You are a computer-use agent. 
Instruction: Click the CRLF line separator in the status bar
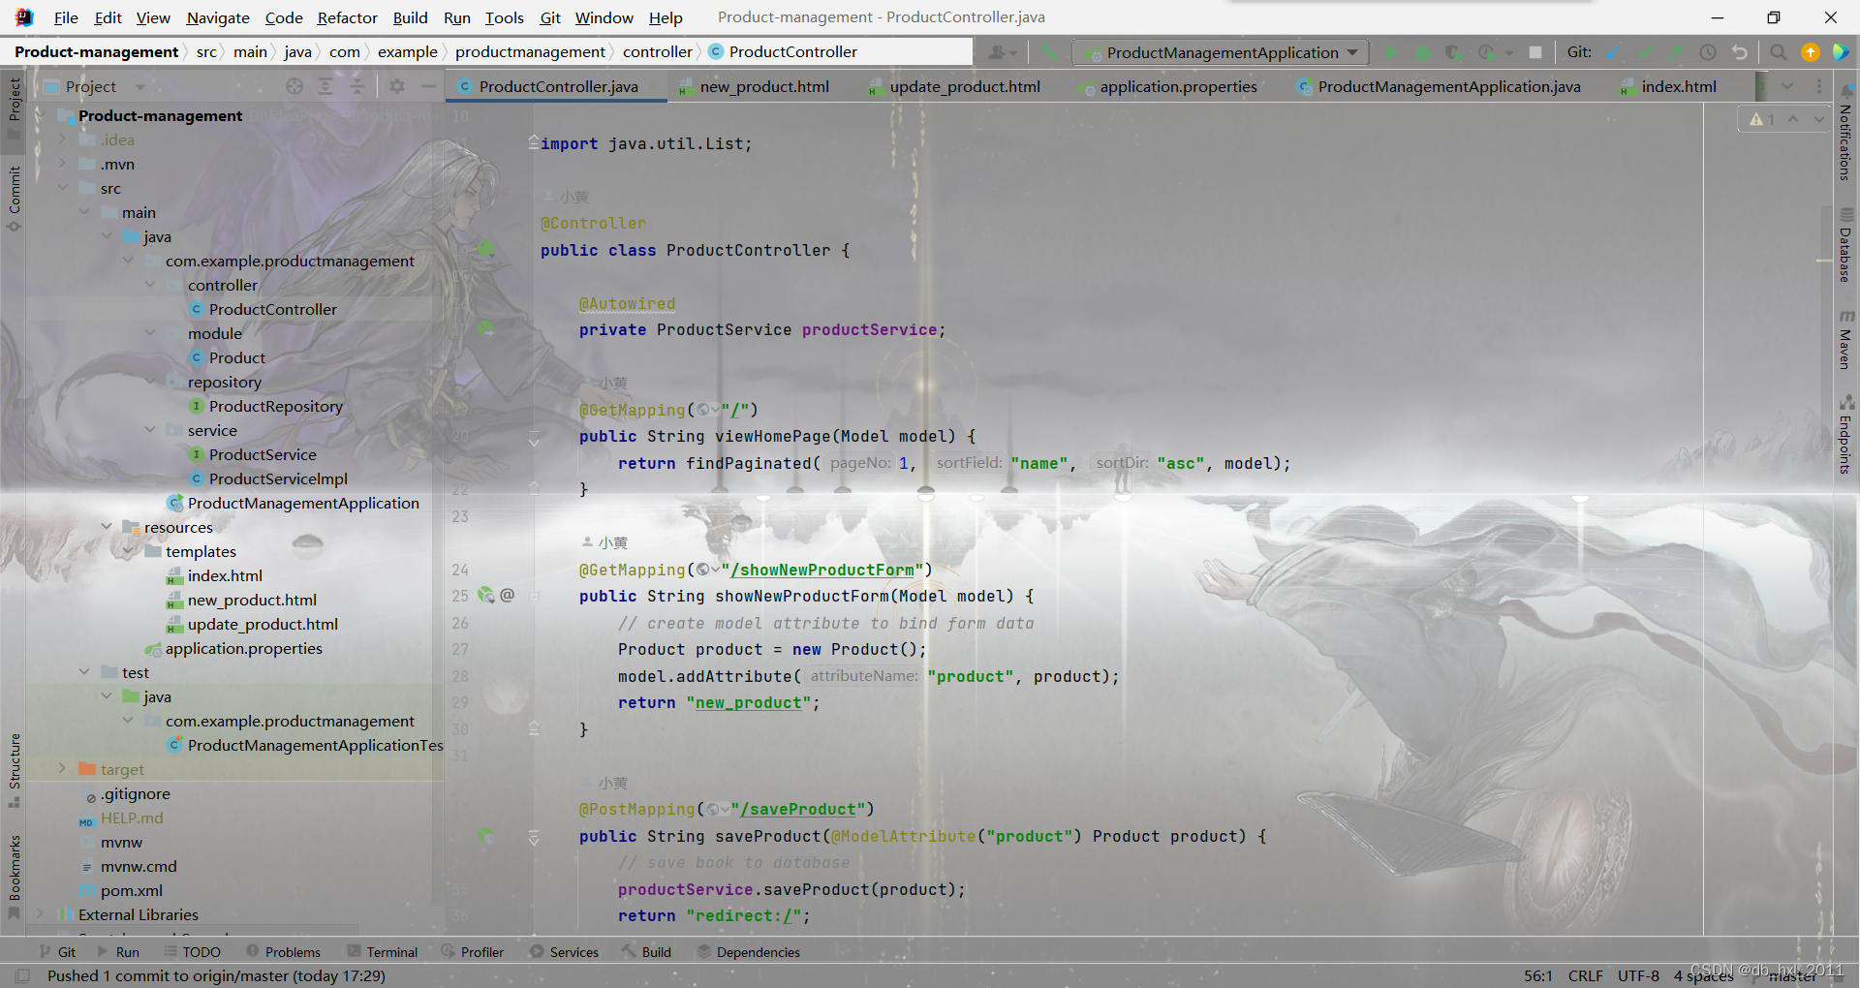[1586, 975]
